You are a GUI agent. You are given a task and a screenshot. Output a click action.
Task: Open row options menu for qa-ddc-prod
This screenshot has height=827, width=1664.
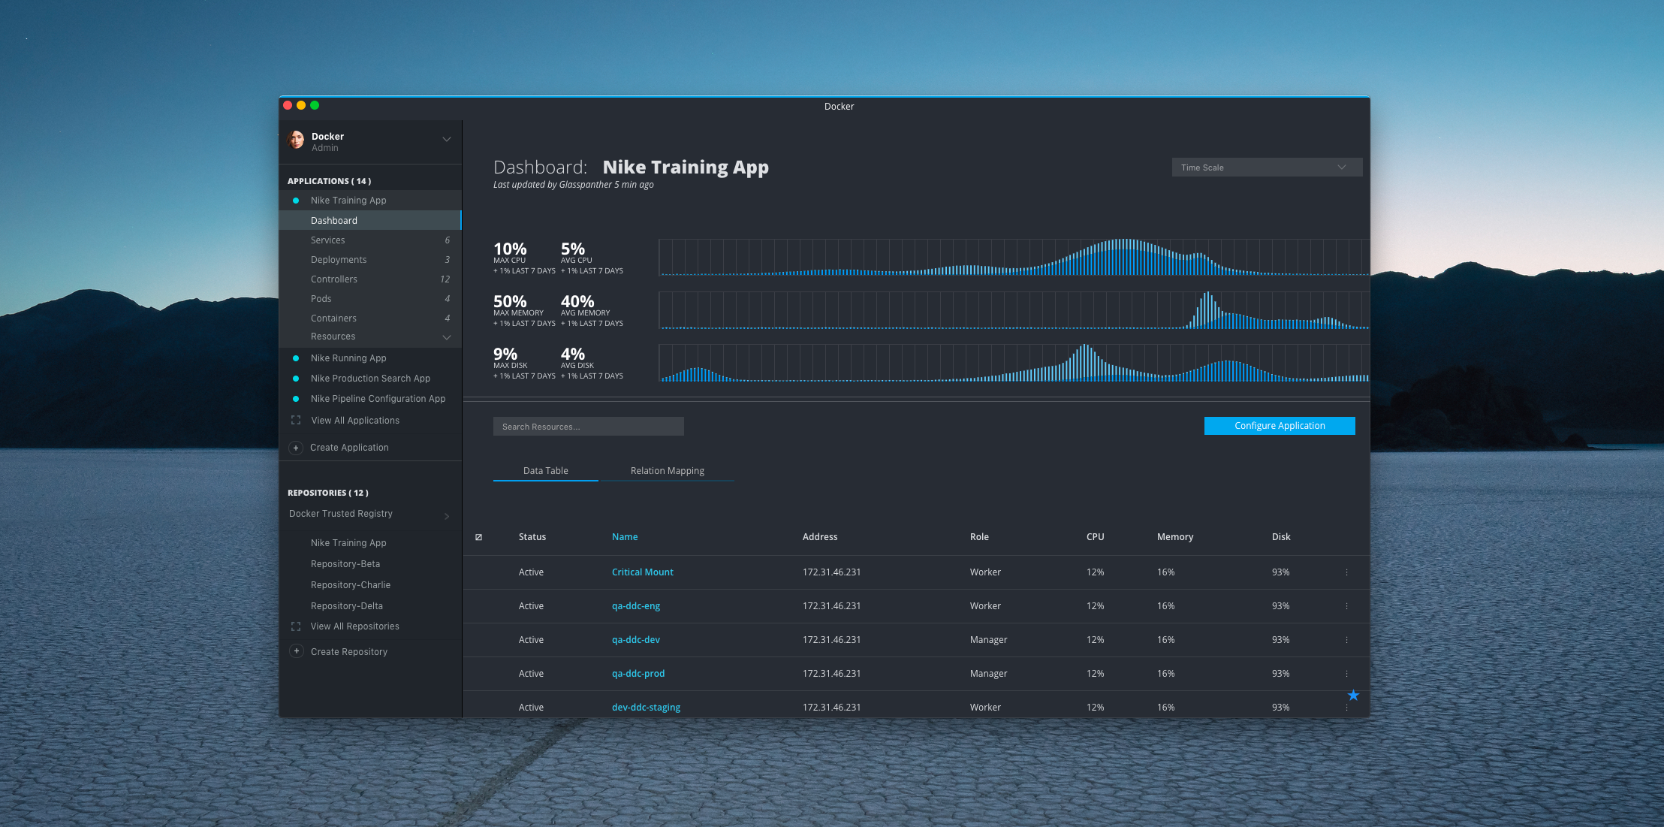[1346, 674]
